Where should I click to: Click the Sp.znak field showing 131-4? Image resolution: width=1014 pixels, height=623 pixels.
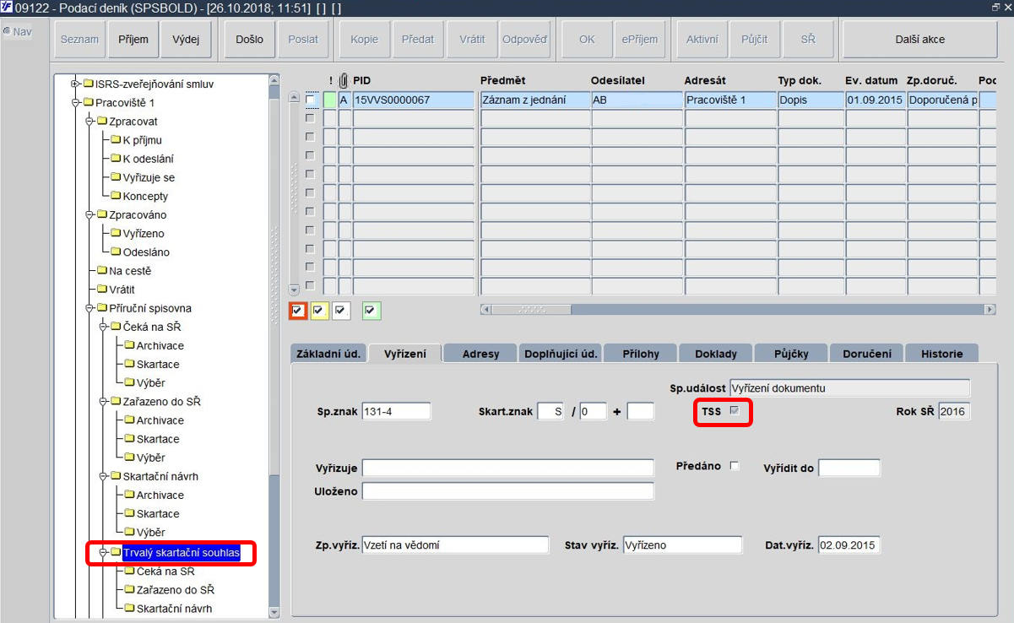coord(396,412)
